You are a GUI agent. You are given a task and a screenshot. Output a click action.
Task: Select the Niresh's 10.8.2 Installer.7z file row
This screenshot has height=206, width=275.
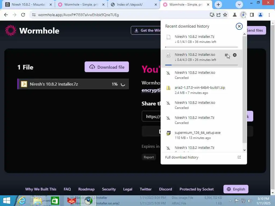pyautogui.click(x=73, y=84)
